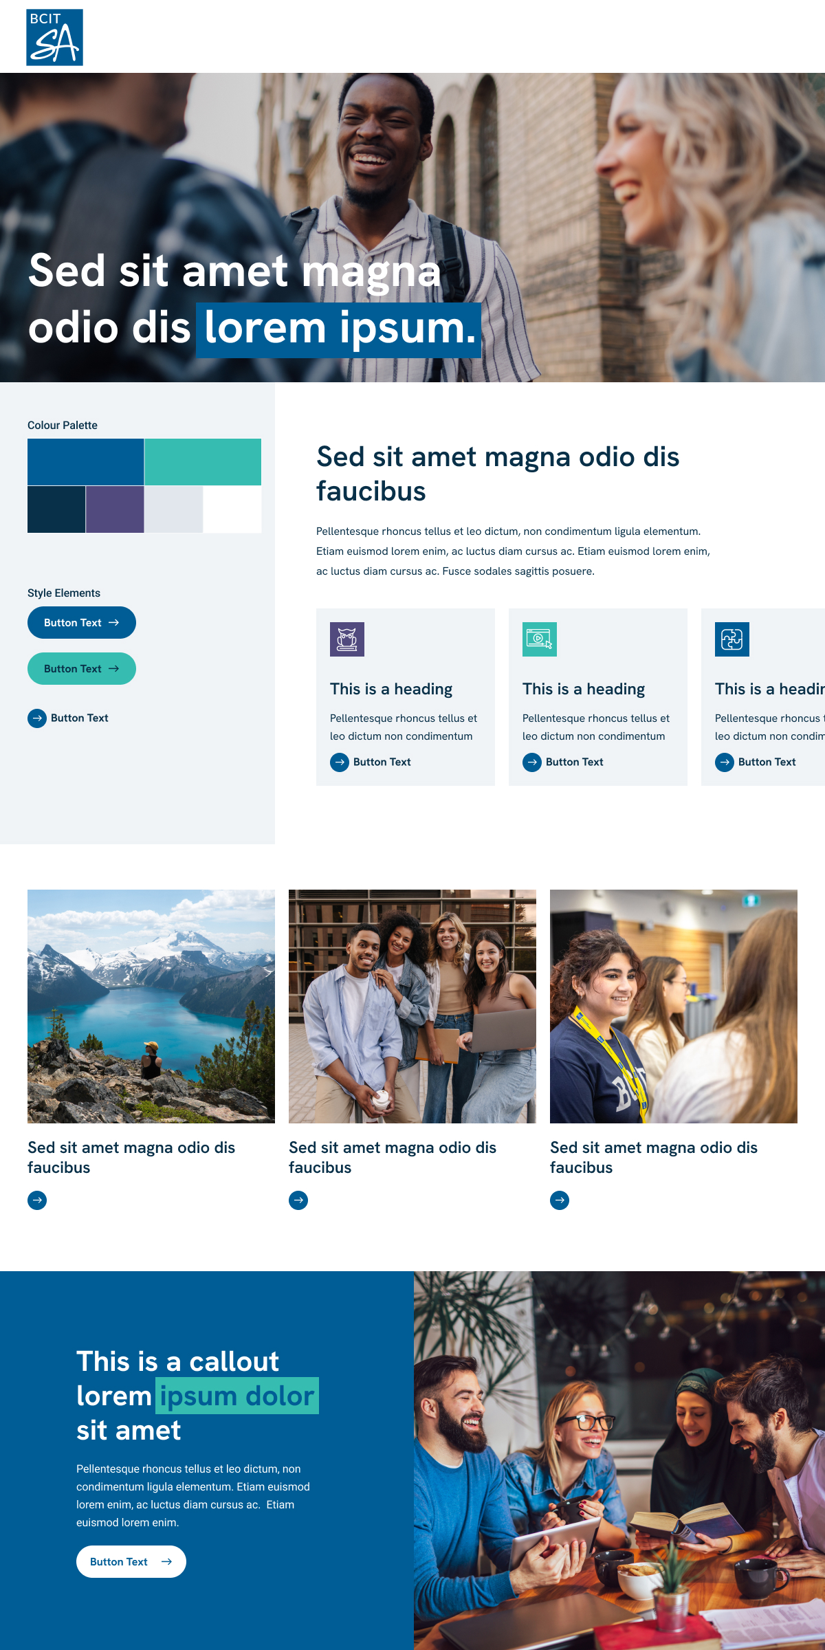This screenshot has width=825, height=1650.
Task: Click Button Text link in puzzle card
Action: pyautogui.click(x=756, y=762)
